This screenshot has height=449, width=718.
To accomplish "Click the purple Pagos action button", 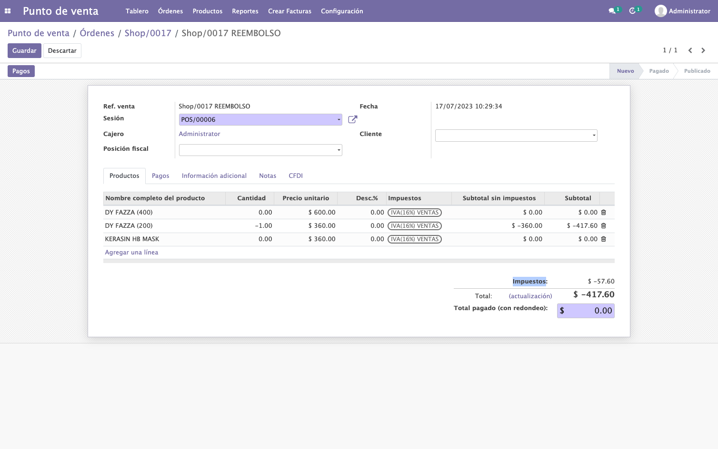I will 21,71.
